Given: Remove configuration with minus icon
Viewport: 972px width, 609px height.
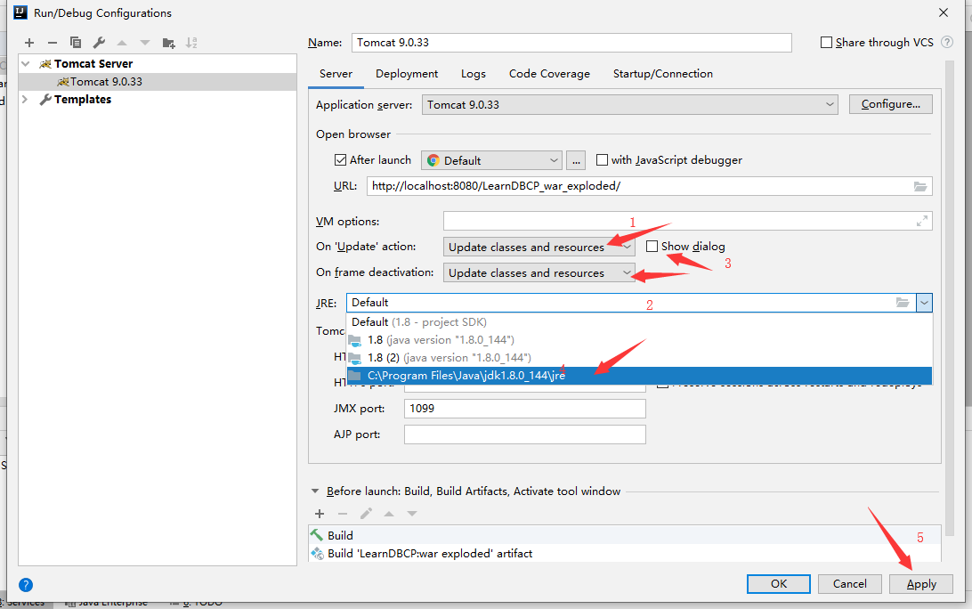Looking at the screenshot, I should point(52,43).
